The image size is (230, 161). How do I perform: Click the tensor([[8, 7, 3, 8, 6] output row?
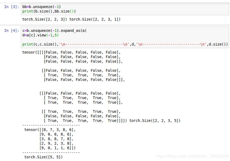click(x=50, y=130)
